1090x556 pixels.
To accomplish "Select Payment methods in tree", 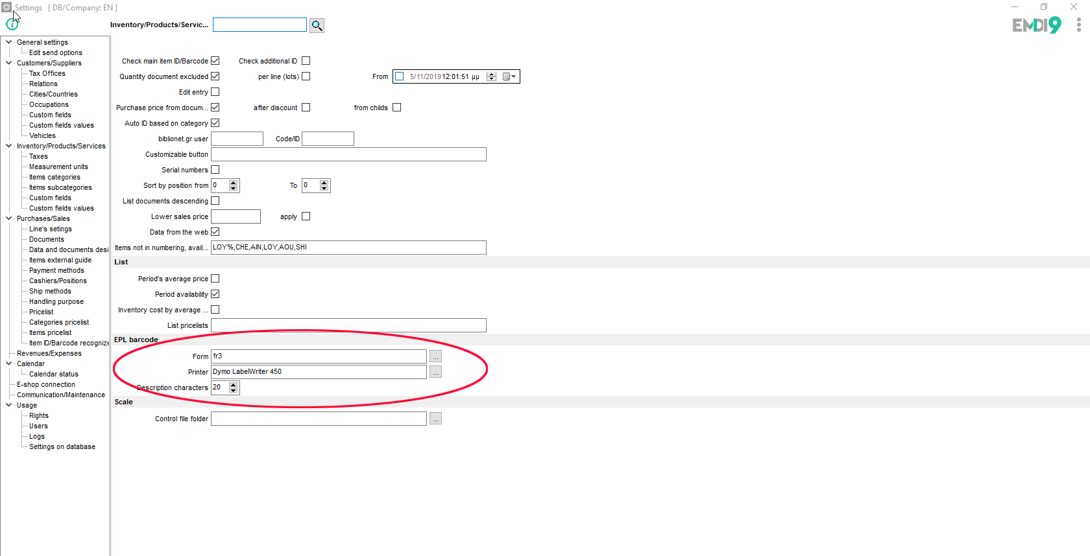I will (56, 270).
